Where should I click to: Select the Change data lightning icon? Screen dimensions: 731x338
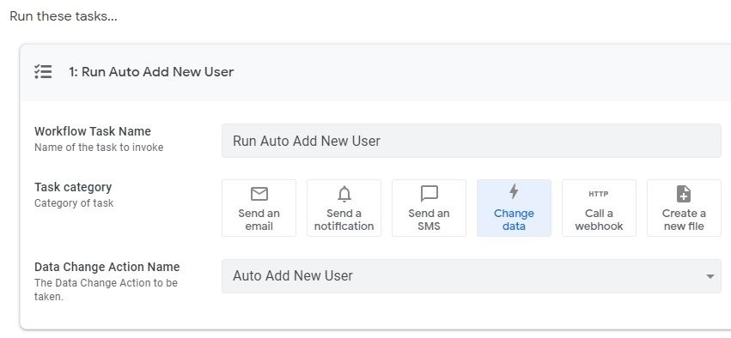pos(514,192)
